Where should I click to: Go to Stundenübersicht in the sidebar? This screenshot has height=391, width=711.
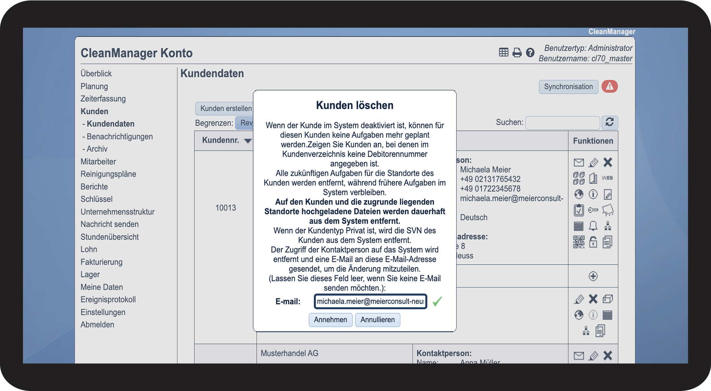(110, 237)
